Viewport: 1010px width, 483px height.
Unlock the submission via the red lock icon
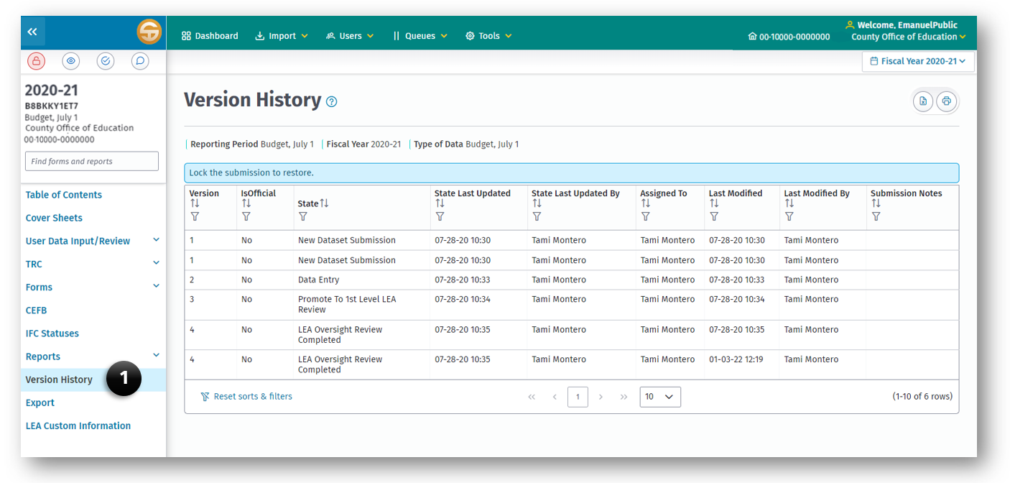36,60
